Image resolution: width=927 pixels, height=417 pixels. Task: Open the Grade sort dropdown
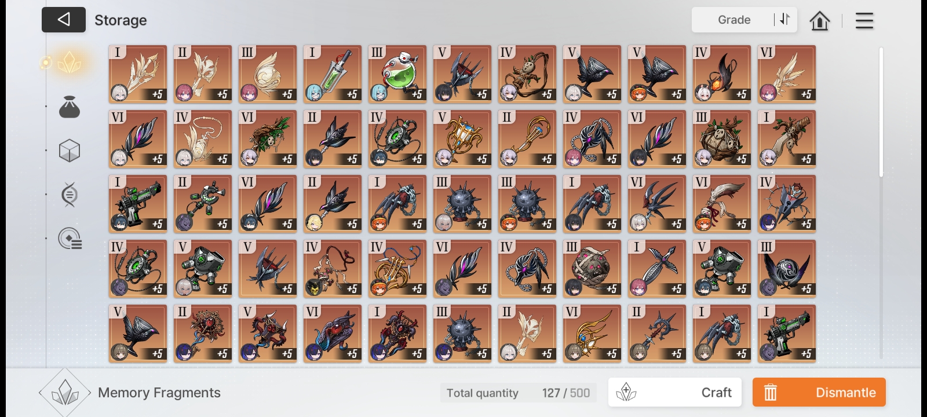733,20
